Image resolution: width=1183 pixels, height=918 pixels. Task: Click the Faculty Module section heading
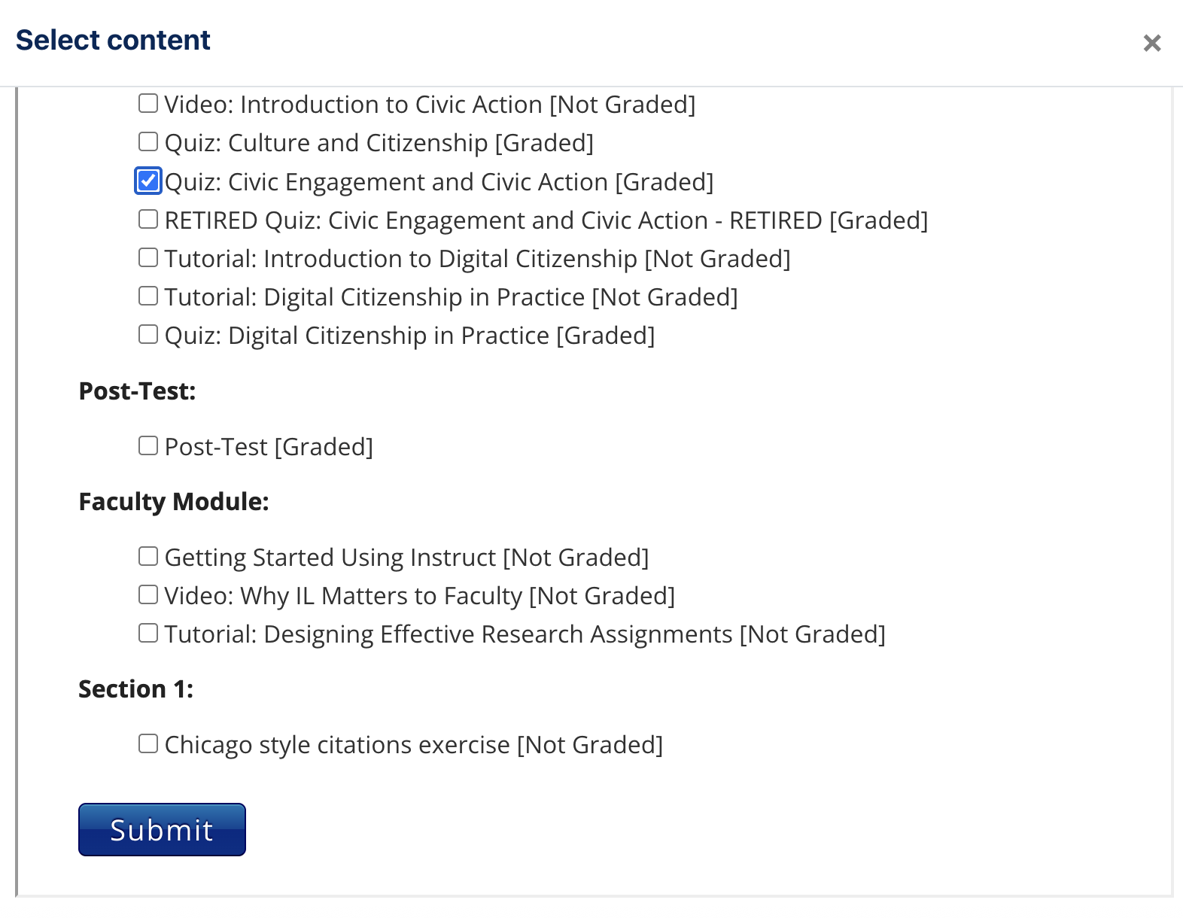point(174,502)
